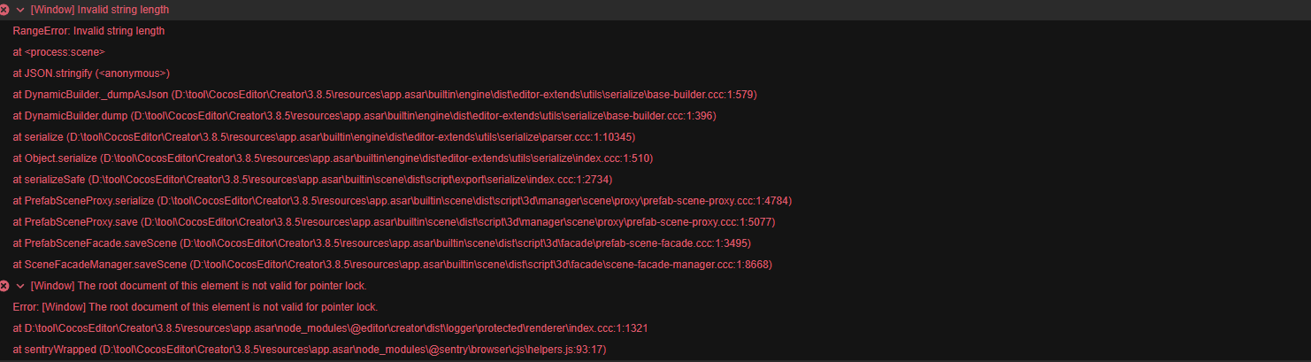Open the DynamicBuilder._dumpAsJson stack frame
The height and width of the screenshot is (362, 1311).
click(384, 95)
